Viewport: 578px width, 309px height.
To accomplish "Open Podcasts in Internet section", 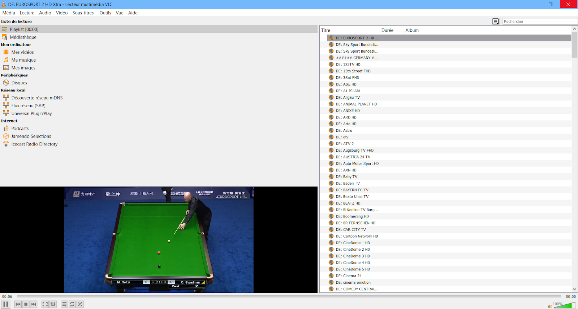I will pyautogui.click(x=20, y=129).
